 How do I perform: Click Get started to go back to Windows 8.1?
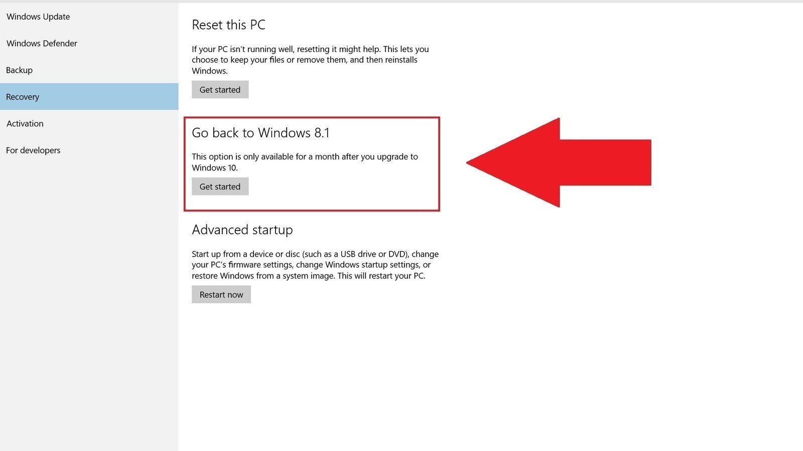point(220,186)
